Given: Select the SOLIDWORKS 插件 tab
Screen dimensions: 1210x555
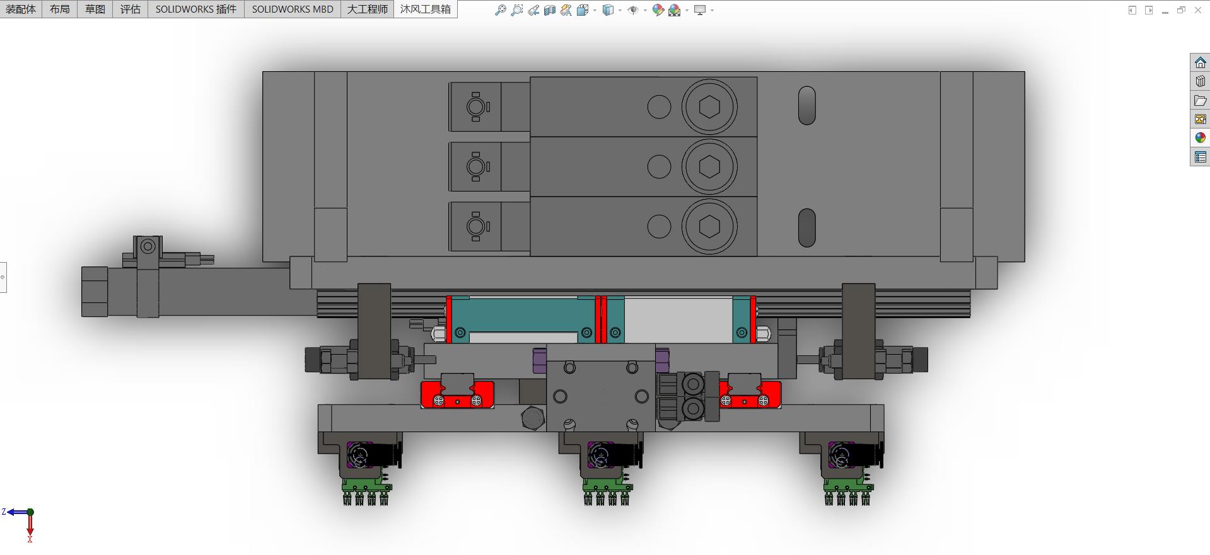Looking at the screenshot, I should [196, 9].
